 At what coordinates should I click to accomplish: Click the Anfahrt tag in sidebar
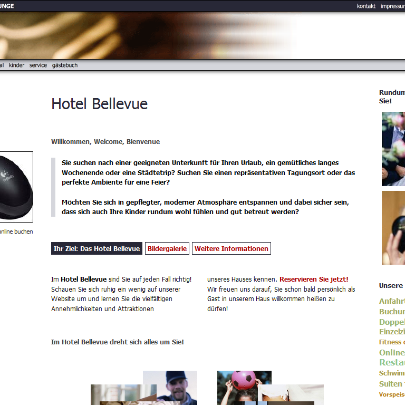point(392,301)
